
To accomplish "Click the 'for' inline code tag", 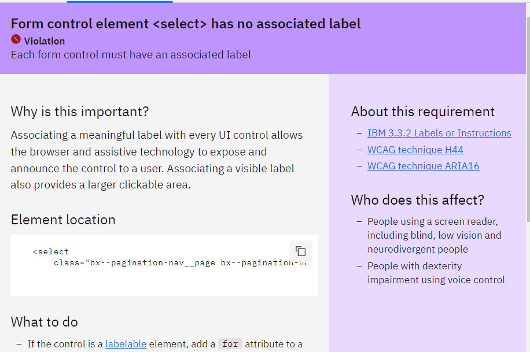I will (x=230, y=344).
